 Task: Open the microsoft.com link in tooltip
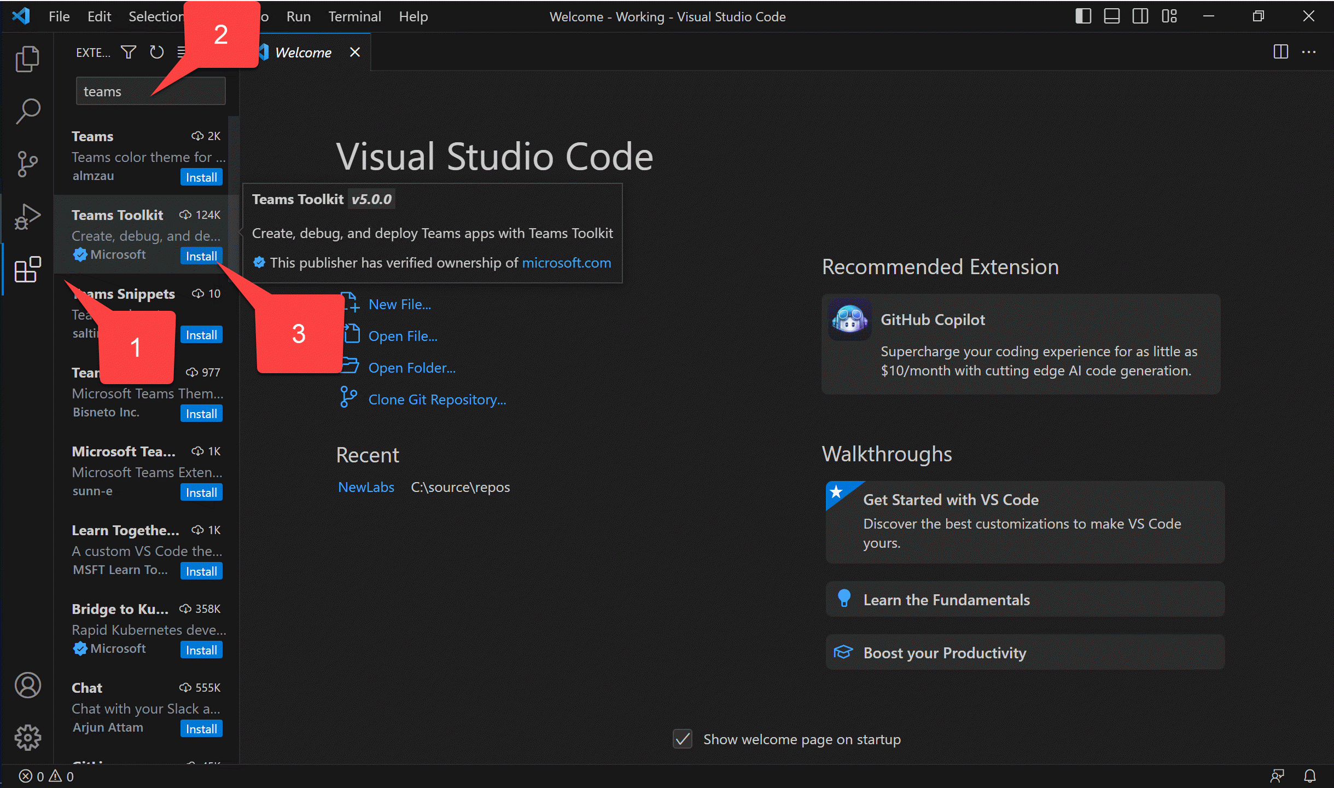[566, 263]
